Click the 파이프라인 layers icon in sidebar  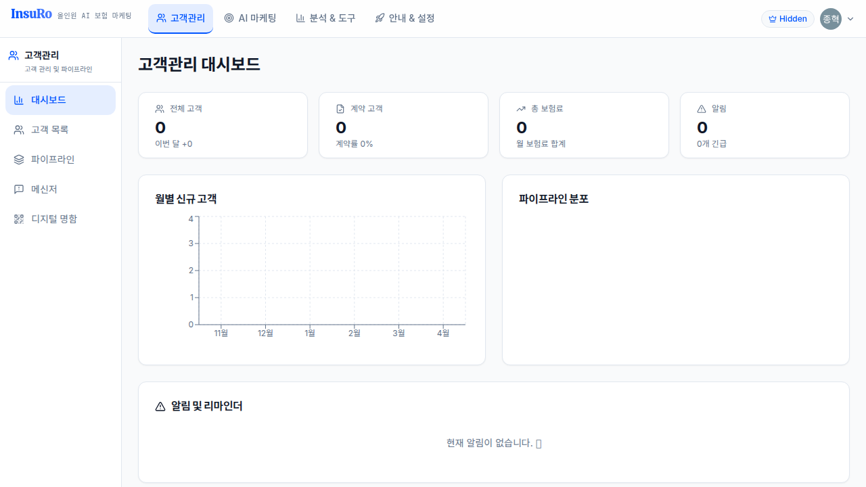(19, 160)
